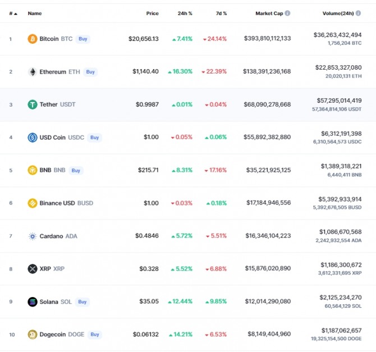
Task: Click the Buy button next to Ethereum
Action: [90, 72]
